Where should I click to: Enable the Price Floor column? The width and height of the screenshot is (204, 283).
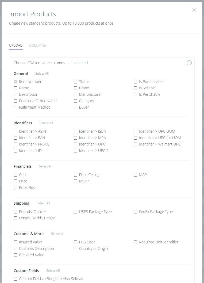click(x=16, y=188)
